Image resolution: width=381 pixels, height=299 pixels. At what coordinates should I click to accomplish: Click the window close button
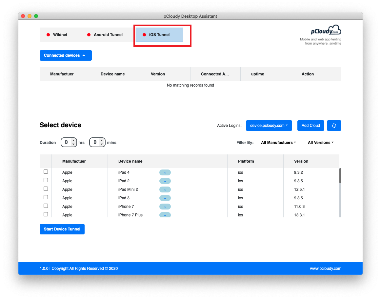coord(23,16)
